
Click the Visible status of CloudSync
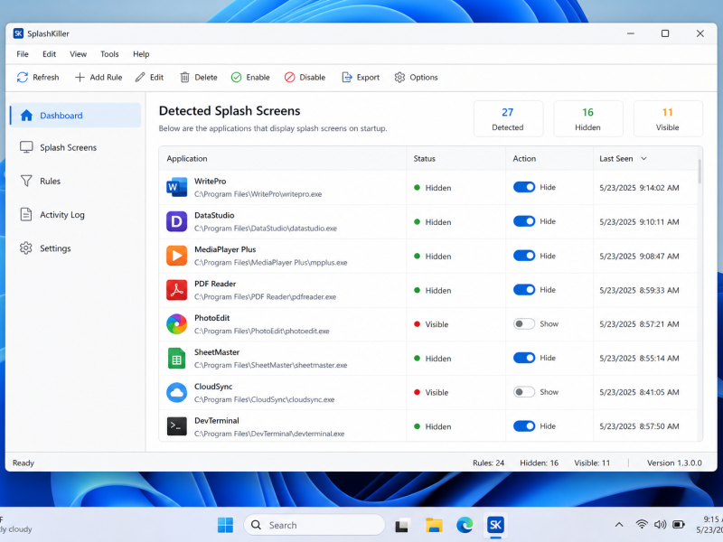pyautogui.click(x=431, y=393)
